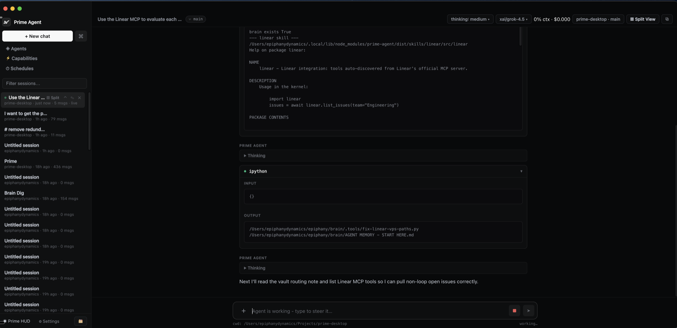Focus the 'Agent is working' steer input
677x328 pixels.
379,311
